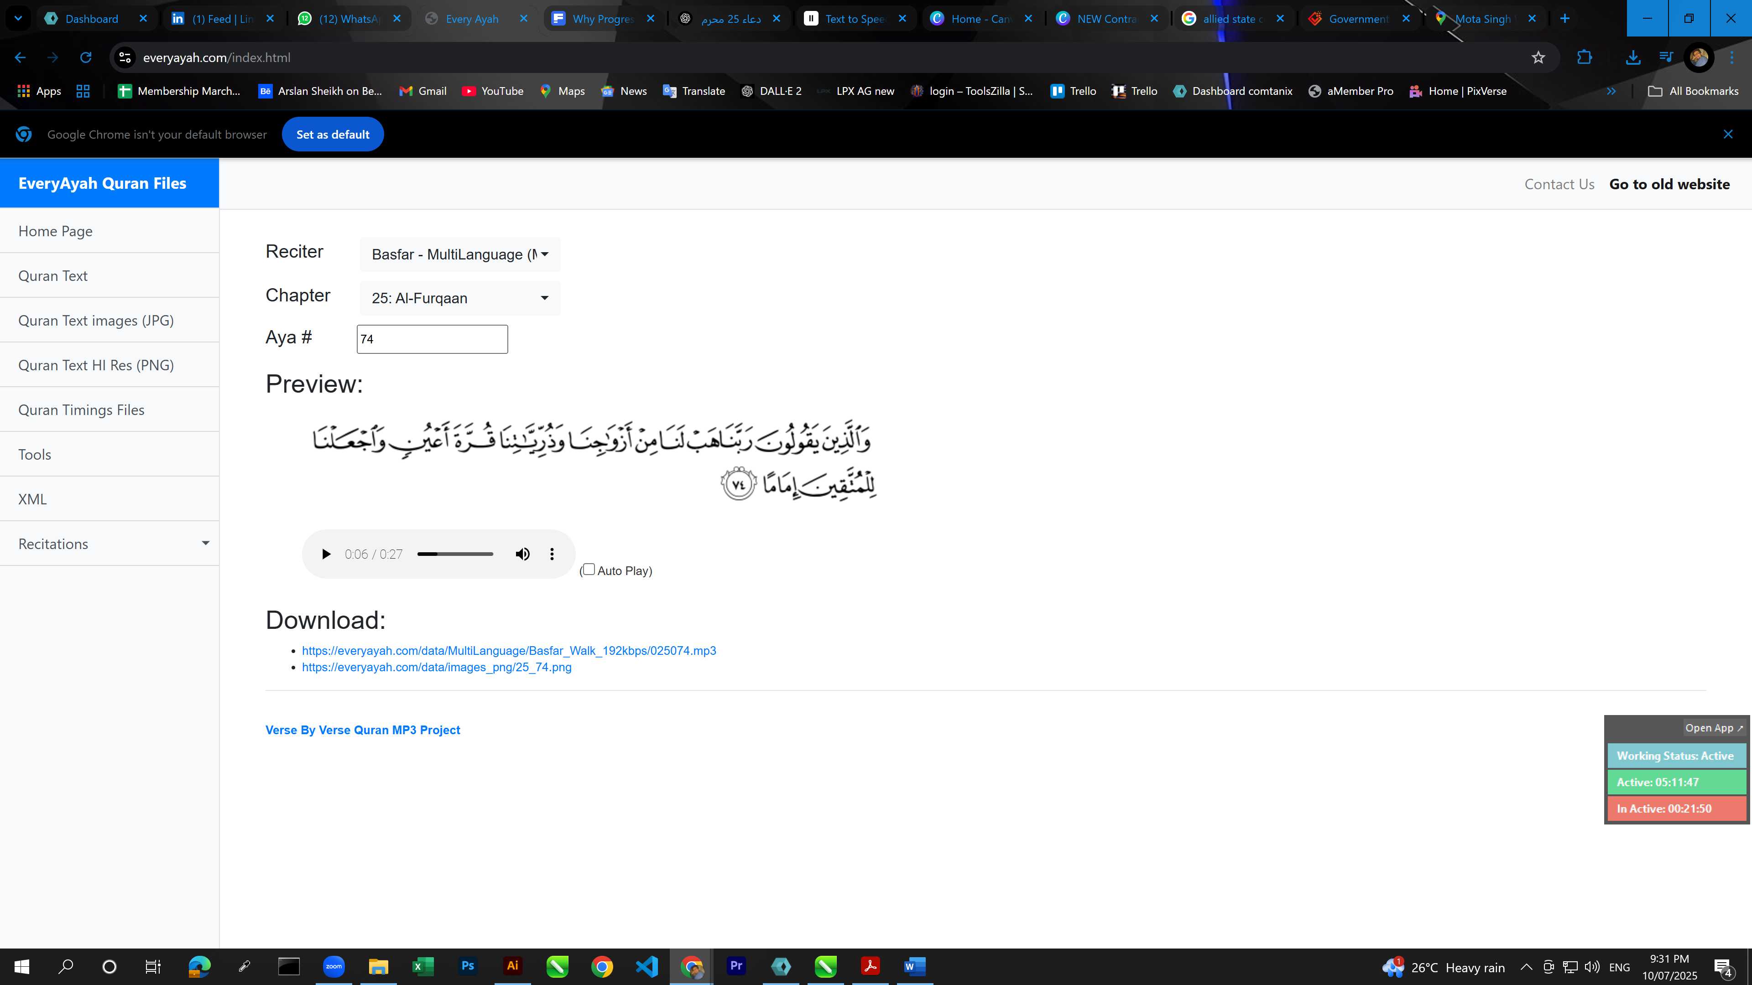Switch to the LinkedIn Feed tab
This screenshot has height=985, width=1752.
coord(222,18)
